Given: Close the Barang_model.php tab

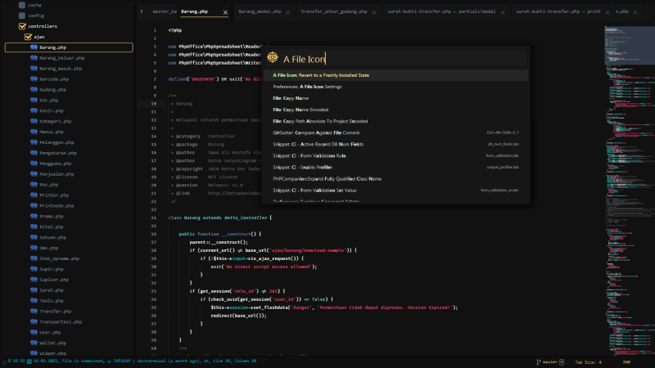Looking at the screenshot, I should click(288, 12).
